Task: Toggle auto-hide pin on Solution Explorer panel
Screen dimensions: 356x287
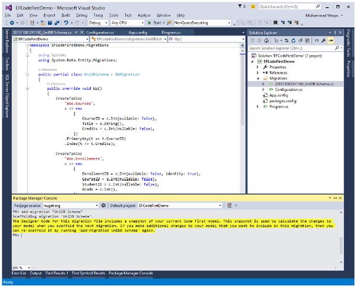Action: (x=335, y=32)
